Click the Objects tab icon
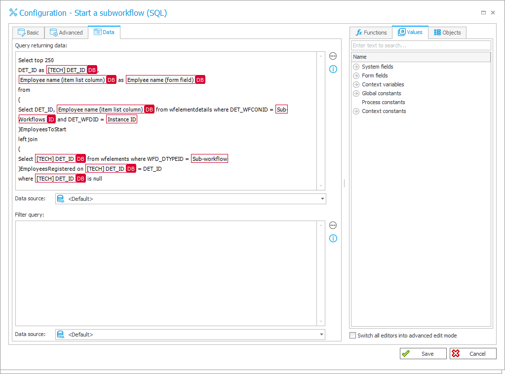This screenshot has height=374, width=505. coord(436,32)
